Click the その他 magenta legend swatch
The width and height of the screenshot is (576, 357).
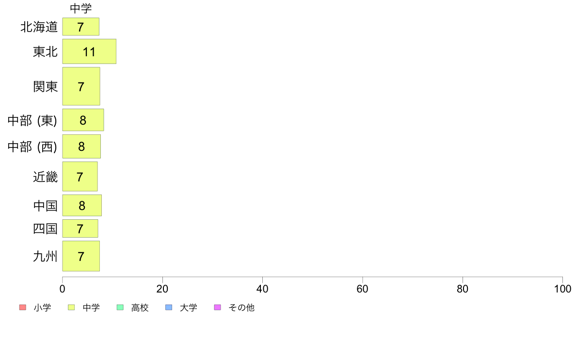(218, 308)
